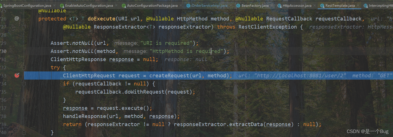This screenshot has height=137, width=393.
Task: Click the ClientHttpRequest type name
Action: (89, 76)
